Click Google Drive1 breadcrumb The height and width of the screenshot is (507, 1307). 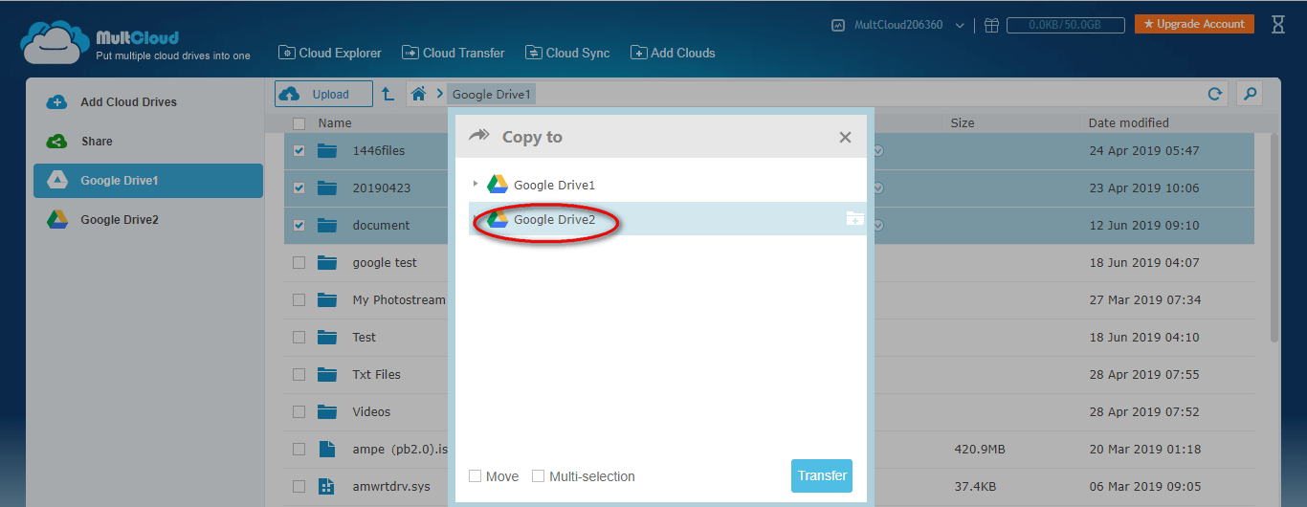point(492,94)
